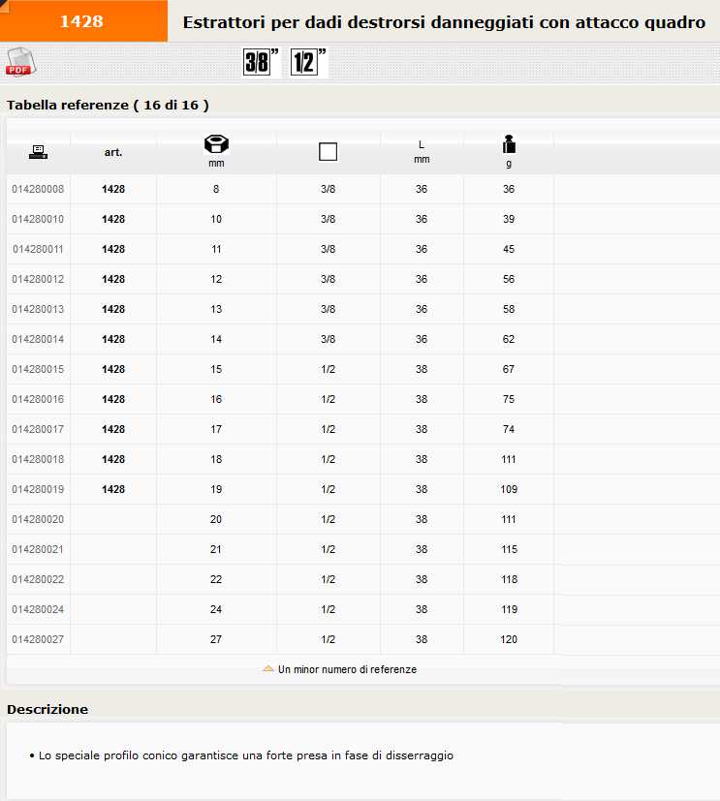Click the 'Estrattori per dadi destrorsi' title
720x801 pixels.
point(444,22)
